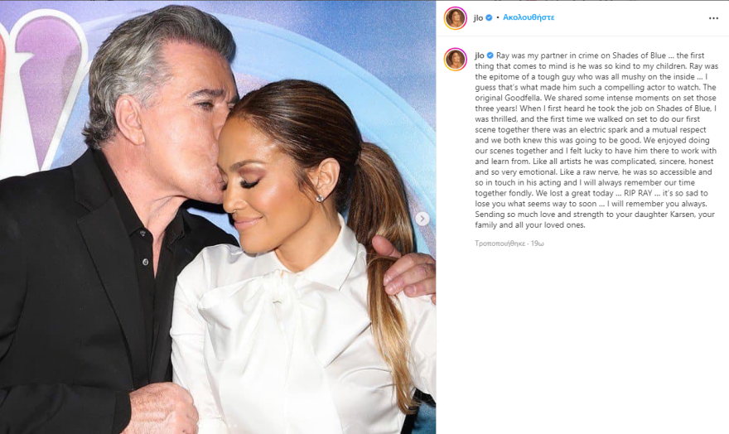729x434 pixels.
Task: Click the verified badge in the header
Action: 489,17
